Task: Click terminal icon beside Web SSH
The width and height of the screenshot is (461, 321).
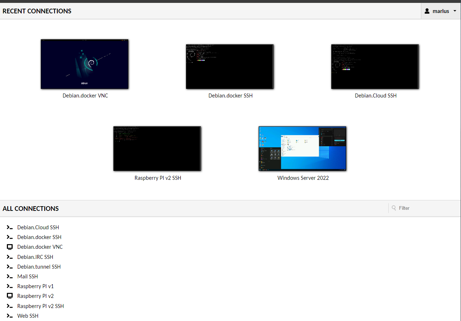Action: 10,316
